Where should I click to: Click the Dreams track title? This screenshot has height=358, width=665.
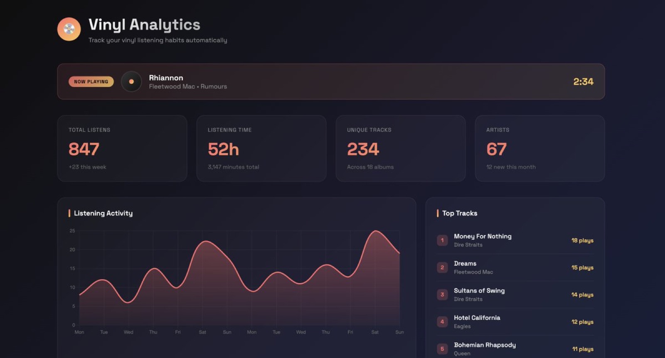465,263
